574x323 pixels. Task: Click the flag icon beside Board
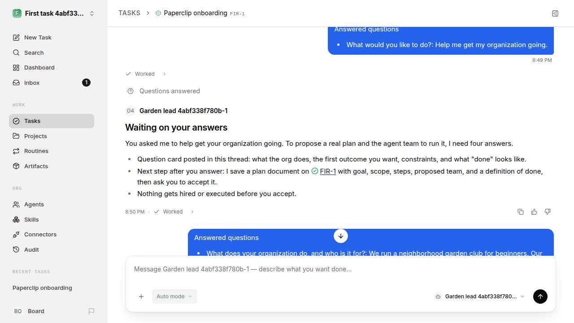click(x=91, y=311)
